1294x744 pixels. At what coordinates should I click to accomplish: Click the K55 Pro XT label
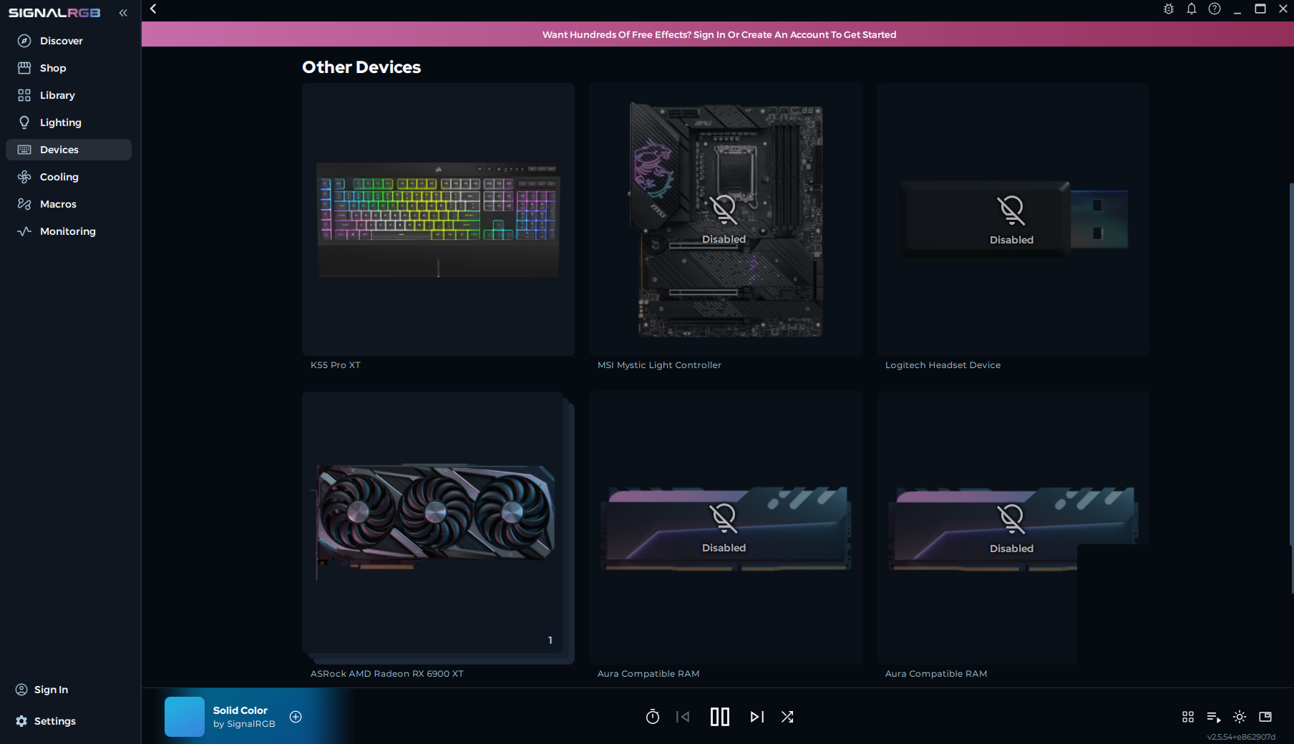click(336, 365)
